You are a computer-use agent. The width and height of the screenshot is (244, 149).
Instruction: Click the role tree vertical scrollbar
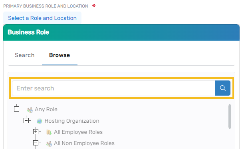230,117
